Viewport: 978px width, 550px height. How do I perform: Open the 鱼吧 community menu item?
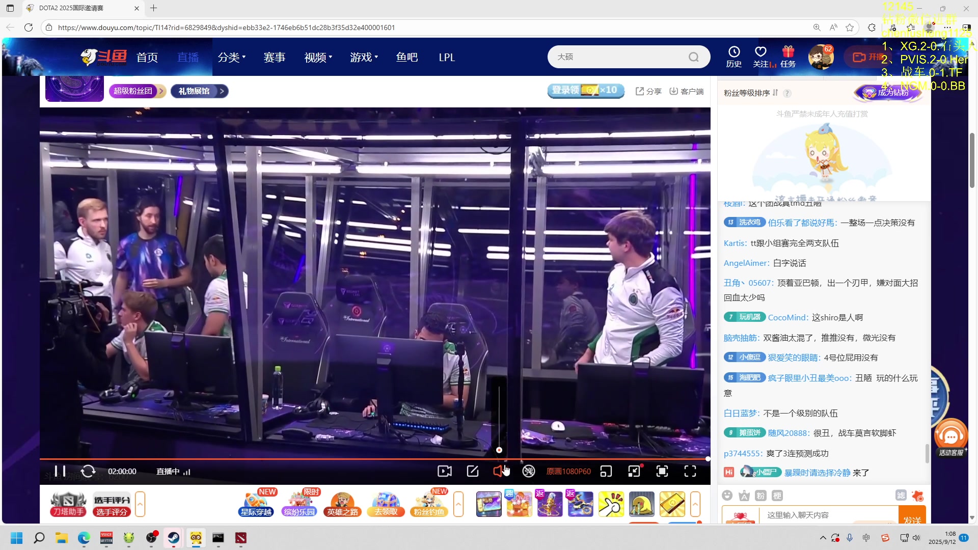pos(407,58)
